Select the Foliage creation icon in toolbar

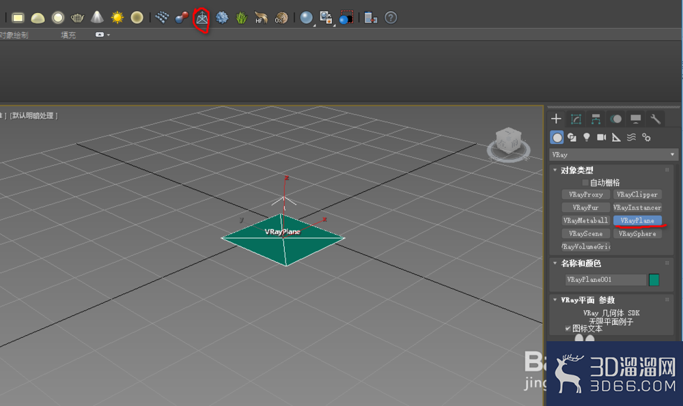(242, 18)
